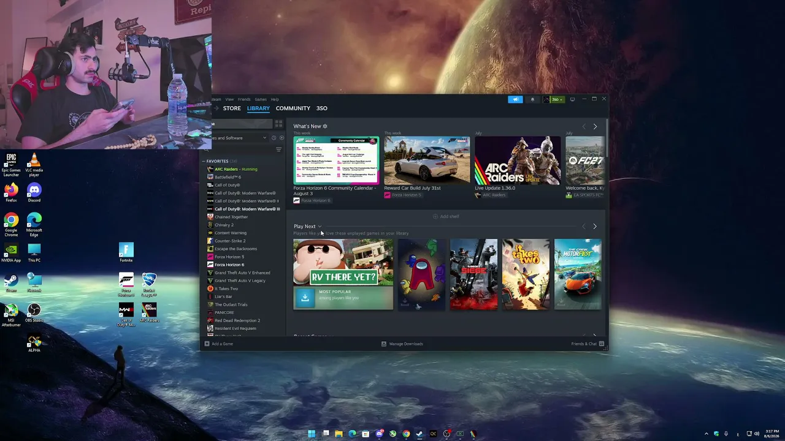This screenshot has width=785, height=441.
Task: Open the Play Next shelf dropdown
Action: pyautogui.click(x=320, y=227)
